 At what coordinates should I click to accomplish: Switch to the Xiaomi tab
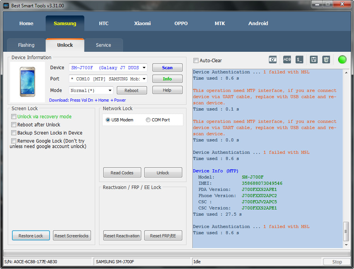(x=142, y=23)
